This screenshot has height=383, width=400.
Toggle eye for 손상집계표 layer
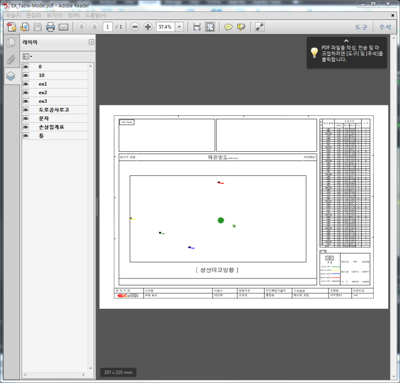pos(26,127)
